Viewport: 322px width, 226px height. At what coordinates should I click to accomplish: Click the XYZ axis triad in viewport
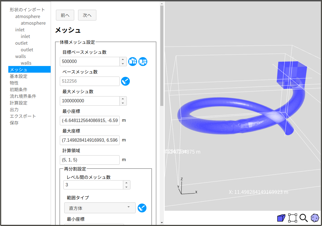click(x=187, y=187)
